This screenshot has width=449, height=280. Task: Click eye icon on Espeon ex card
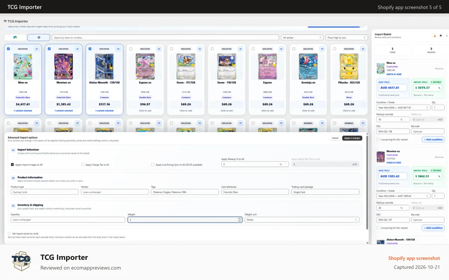tap(159, 49)
